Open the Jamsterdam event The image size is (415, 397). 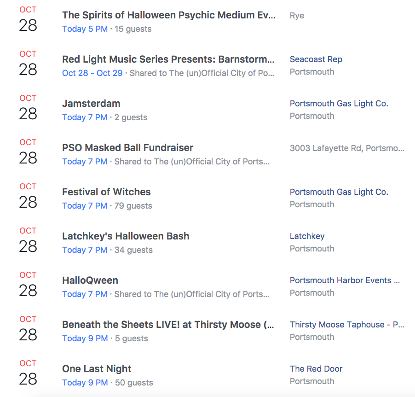(91, 103)
